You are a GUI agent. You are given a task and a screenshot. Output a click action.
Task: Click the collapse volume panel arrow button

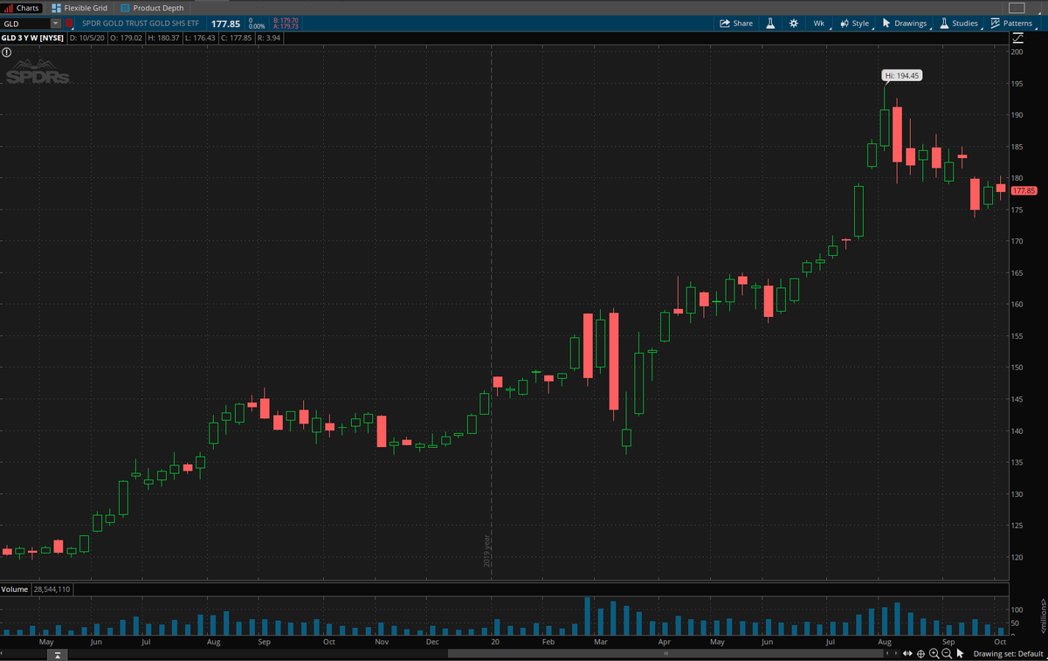(56, 654)
